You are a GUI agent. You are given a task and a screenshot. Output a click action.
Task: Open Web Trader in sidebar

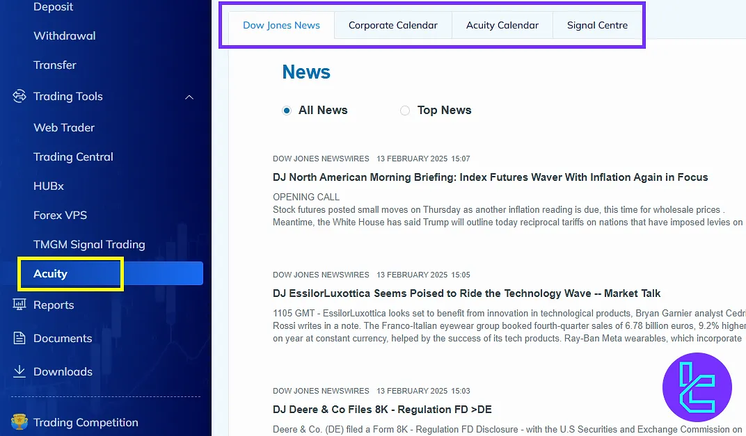(x=64, y=127)
